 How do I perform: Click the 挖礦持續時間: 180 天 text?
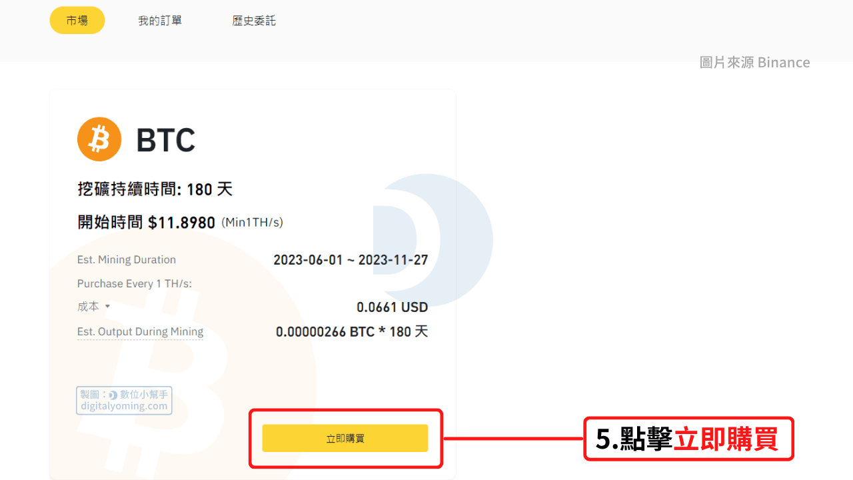[x=155, y=189]
